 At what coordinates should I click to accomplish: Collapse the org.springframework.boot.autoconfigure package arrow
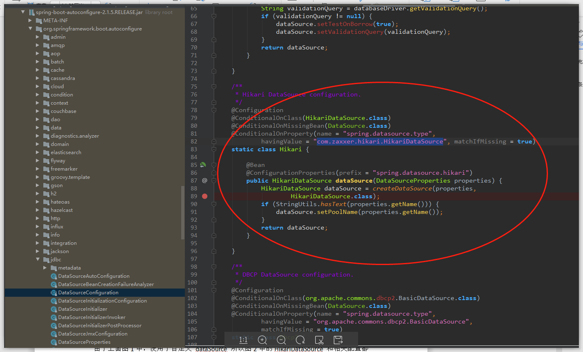tap(30, 29)
